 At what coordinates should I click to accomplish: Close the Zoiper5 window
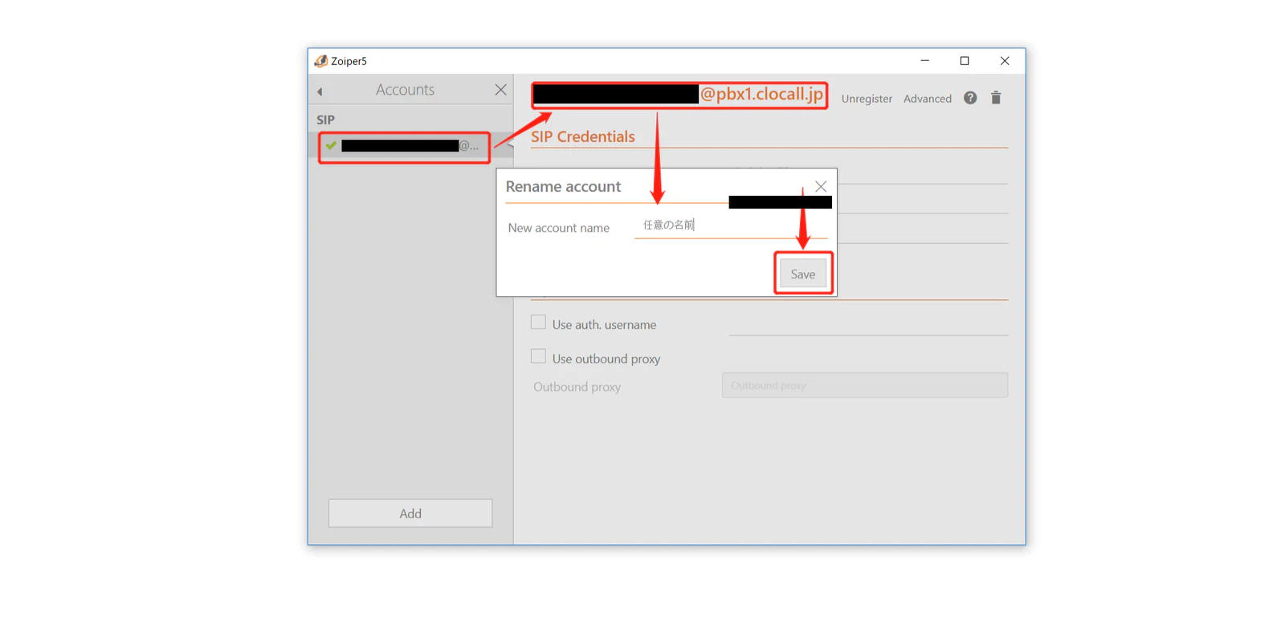click(1005, 61)
